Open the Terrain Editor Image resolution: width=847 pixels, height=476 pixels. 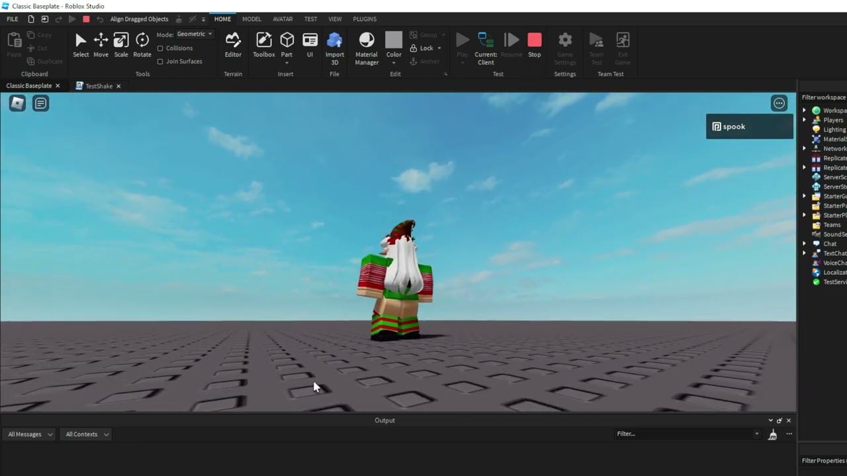point(233,45)
